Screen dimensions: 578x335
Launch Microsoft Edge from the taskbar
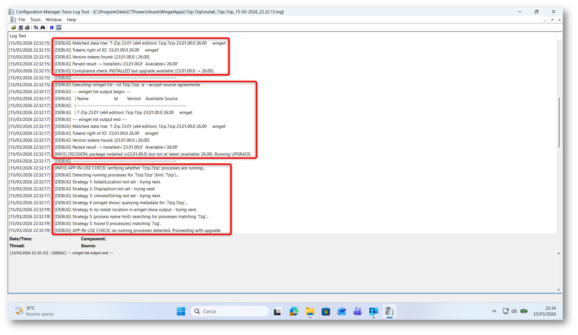coord(294,311)
